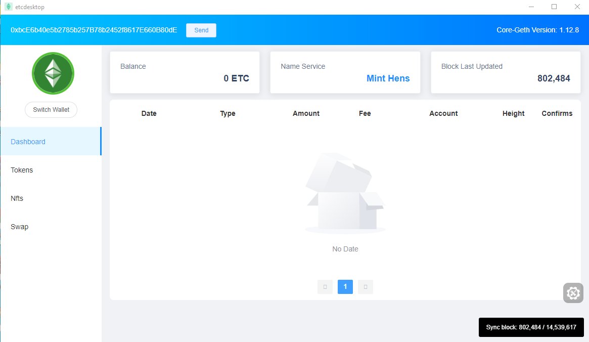Image resolution: width=589 pixels, height=342 pixels.
Task: Click the wallet address 0xbcE6b40e5b...
Action: coord(94,30)
